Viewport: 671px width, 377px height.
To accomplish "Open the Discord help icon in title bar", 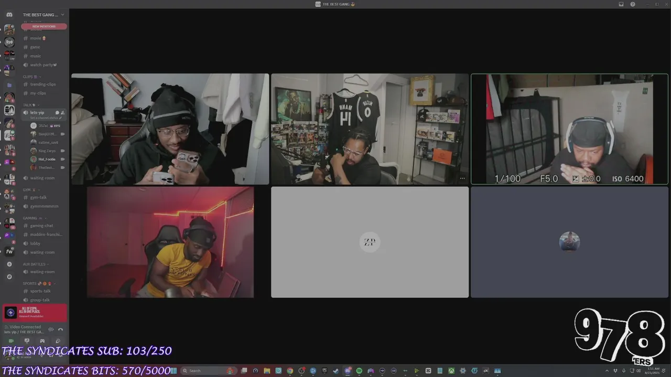I will coord(633,4).
